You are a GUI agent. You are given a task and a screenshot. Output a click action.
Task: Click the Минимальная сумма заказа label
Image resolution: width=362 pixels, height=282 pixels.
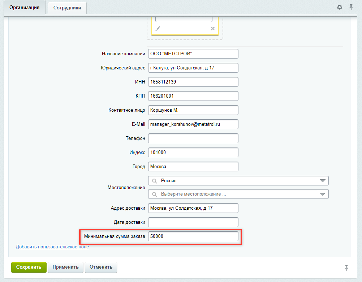tap(115, 236)
